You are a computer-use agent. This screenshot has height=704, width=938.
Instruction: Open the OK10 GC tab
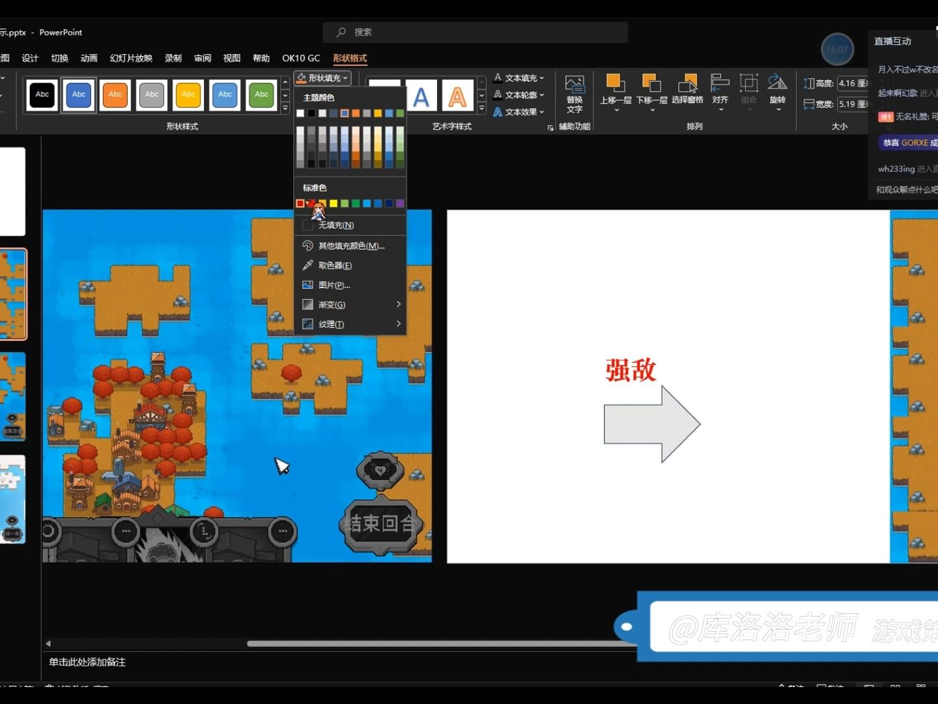click(x=301, y=58)
